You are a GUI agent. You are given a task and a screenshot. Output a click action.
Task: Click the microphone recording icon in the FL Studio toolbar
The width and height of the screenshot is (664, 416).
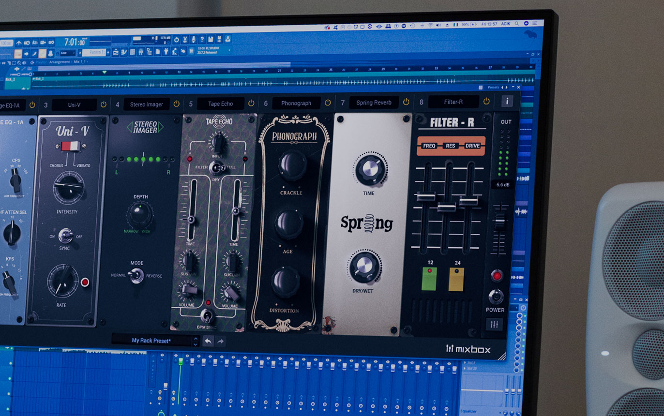(x=193, y=40)
